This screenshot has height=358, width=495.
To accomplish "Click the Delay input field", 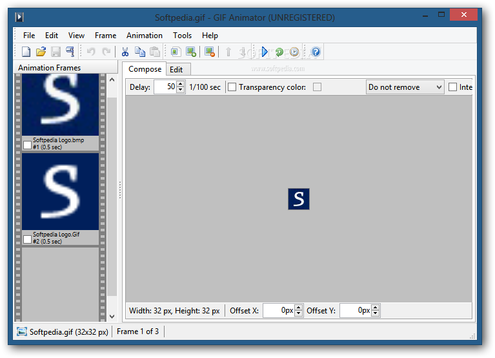I will [x=165, y=87].
